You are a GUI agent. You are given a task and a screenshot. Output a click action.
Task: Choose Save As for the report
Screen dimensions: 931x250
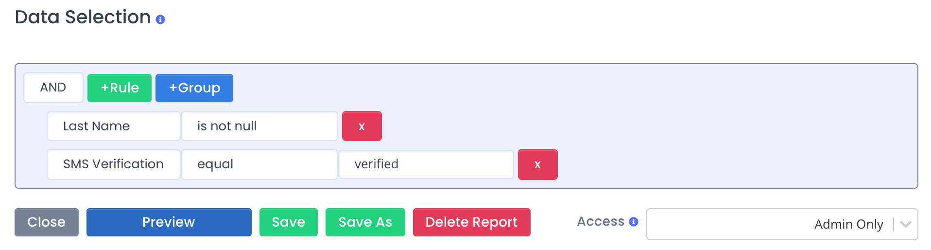coord(365,222)
